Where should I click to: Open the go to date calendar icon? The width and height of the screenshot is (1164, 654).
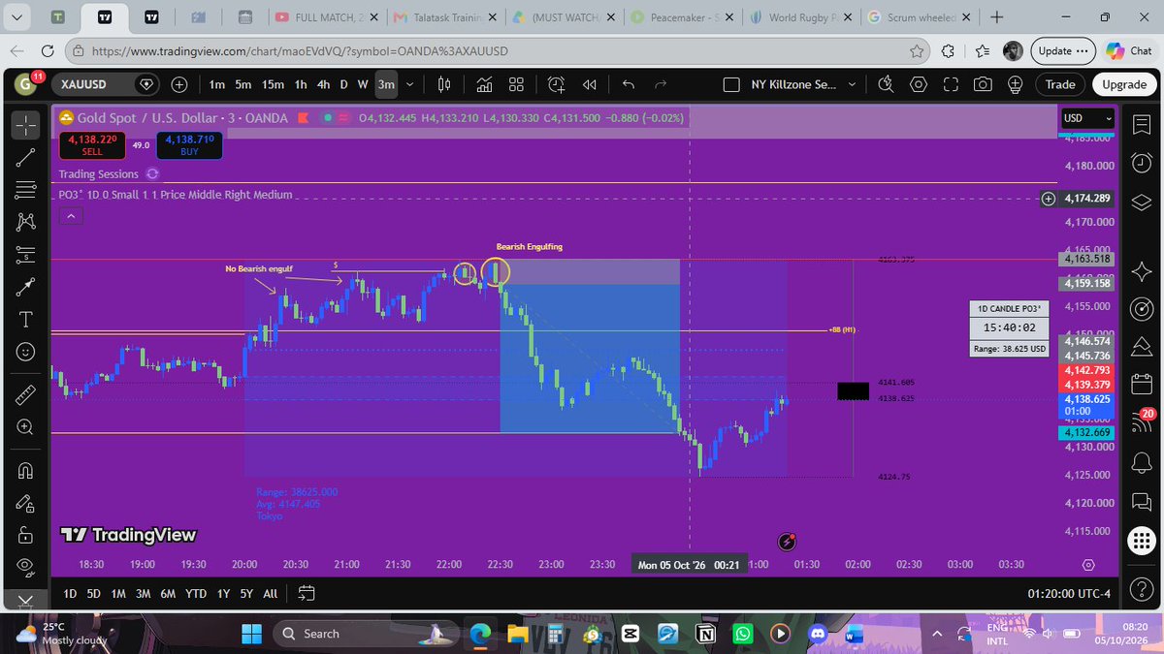307,593
